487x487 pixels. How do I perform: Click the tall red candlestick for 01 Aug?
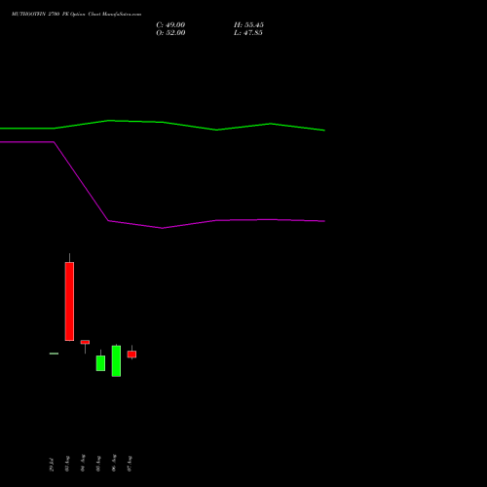click(x=69, y=301)
